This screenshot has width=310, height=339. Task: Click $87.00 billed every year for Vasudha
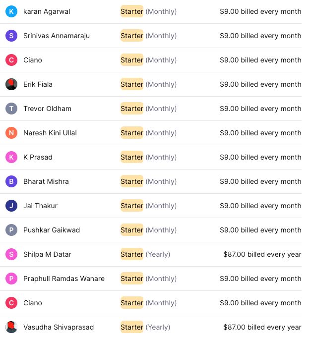262,327
